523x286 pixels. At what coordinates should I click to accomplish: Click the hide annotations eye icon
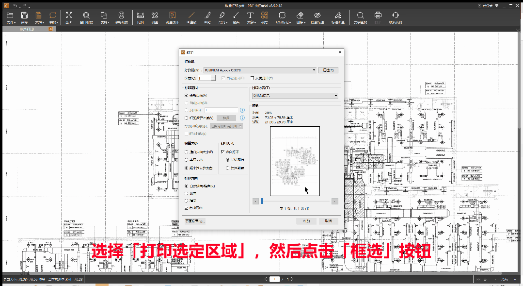click(317, 16)
